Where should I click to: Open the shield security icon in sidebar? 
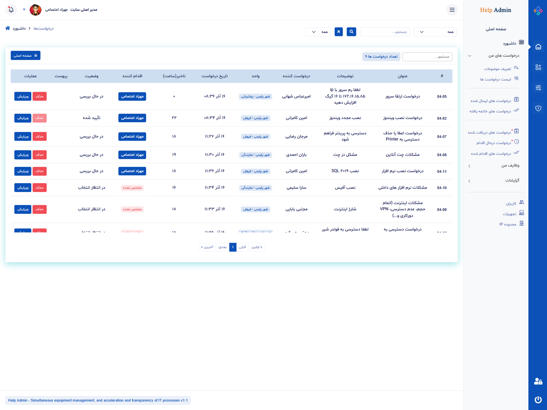pyautogui.click(x=538, y=108)
